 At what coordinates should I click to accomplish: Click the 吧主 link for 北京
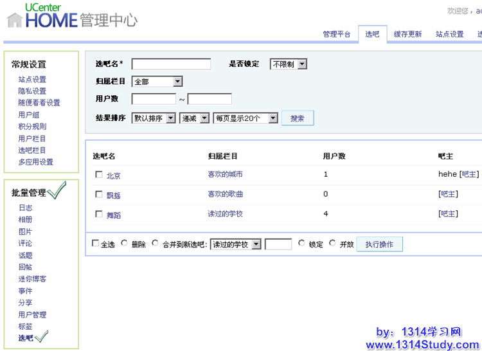click(469, 174)
